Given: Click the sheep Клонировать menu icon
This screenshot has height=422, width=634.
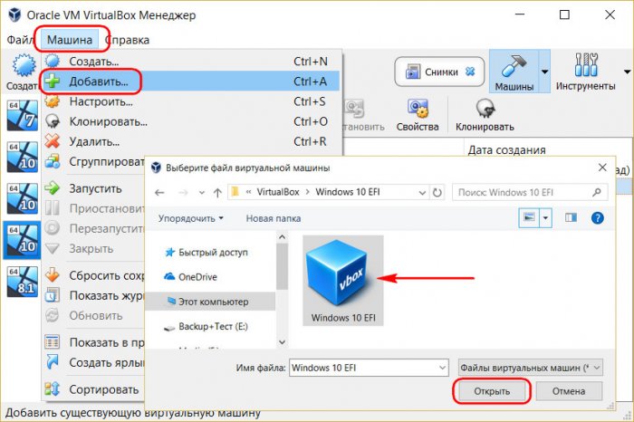Looking at the screenshot, I should 53,121.
